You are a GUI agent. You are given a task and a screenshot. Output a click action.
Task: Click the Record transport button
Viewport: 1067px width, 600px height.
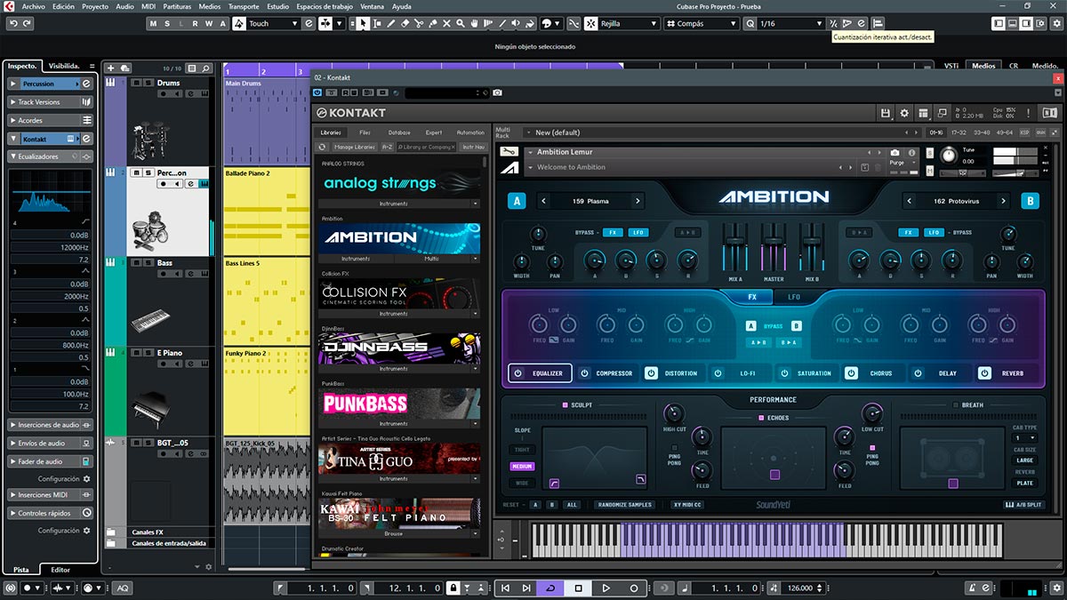[634, 588]
